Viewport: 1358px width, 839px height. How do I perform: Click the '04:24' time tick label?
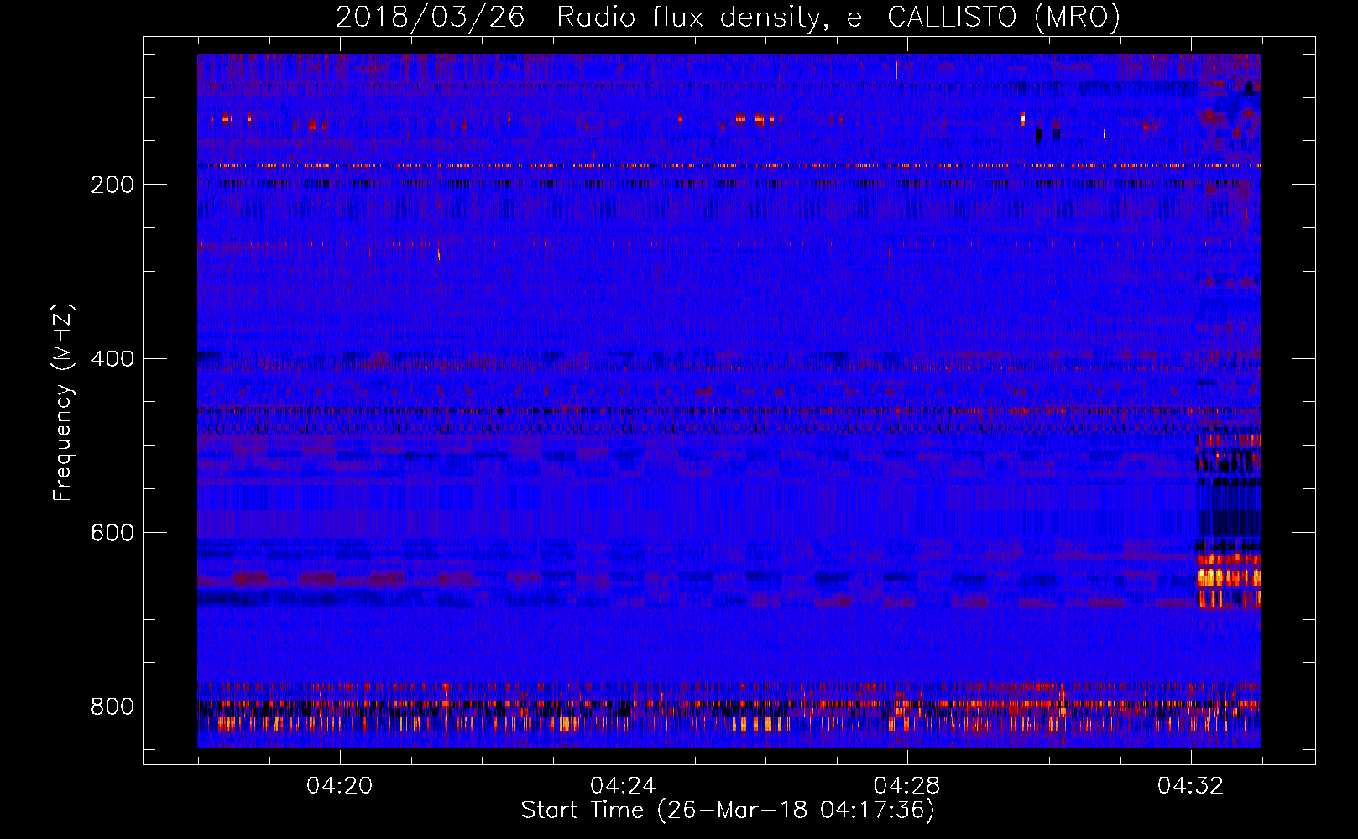[624, 785]
